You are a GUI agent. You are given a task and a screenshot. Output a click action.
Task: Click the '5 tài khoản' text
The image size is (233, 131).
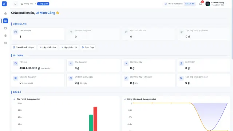pos(46,68)
